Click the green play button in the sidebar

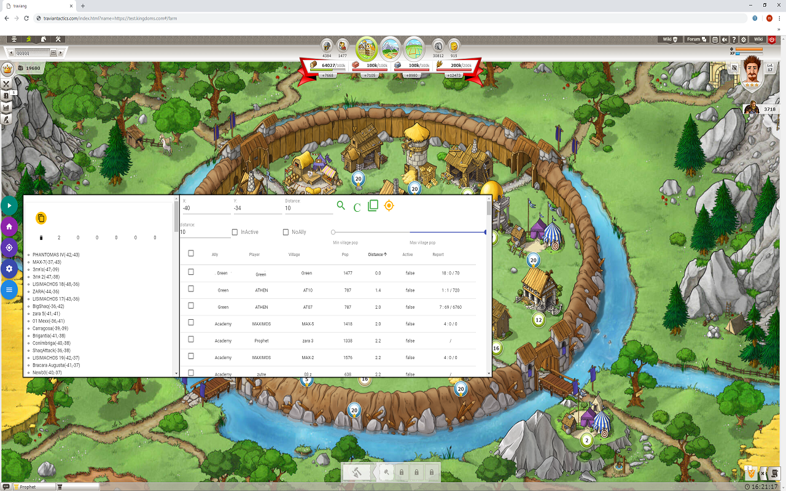click(9, 205)
